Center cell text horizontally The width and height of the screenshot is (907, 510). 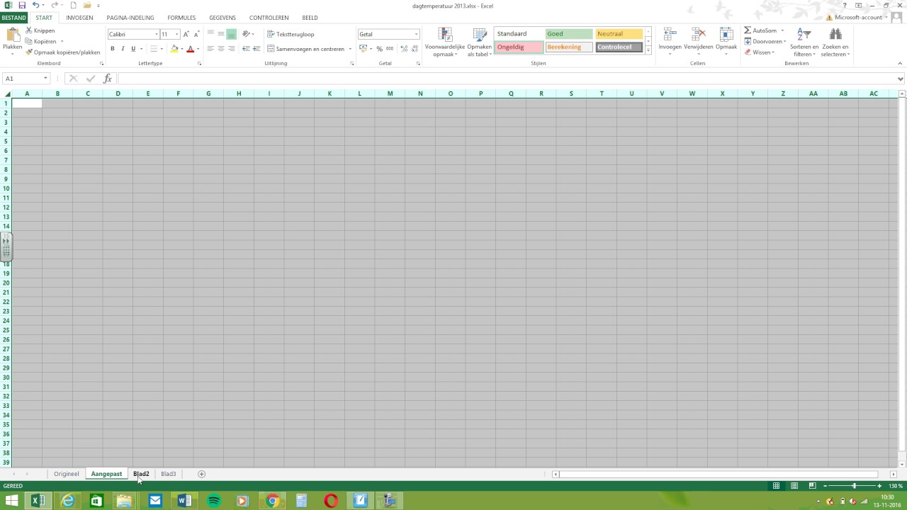(x=221, y=49)
